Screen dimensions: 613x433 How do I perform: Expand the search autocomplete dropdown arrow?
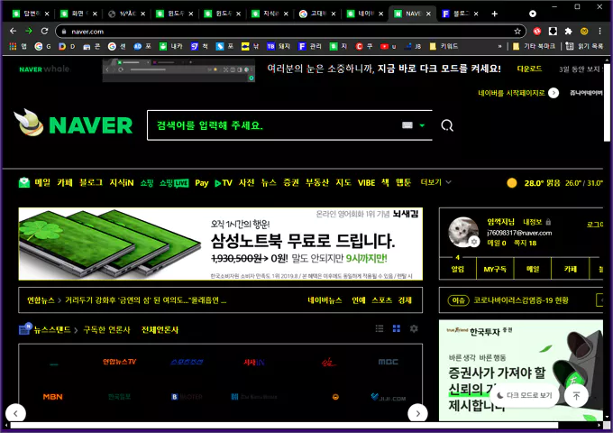click(x=422, y=125)
